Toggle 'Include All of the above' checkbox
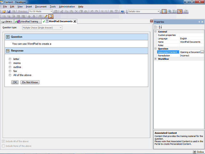 (4, 141)
